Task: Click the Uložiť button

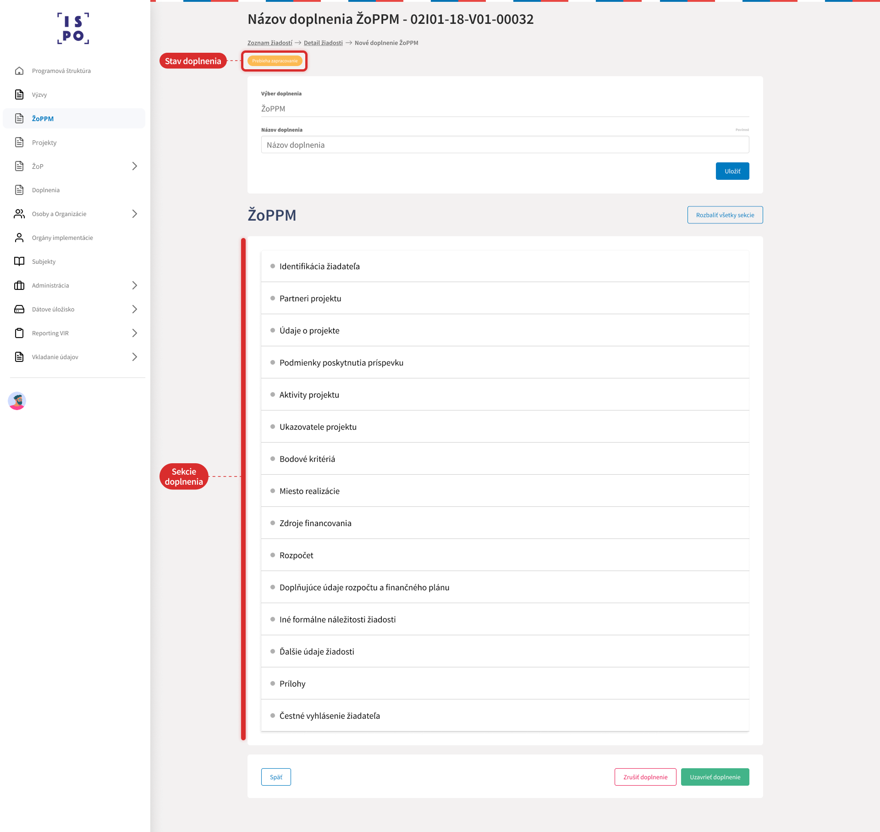Action: coord(732,171)
